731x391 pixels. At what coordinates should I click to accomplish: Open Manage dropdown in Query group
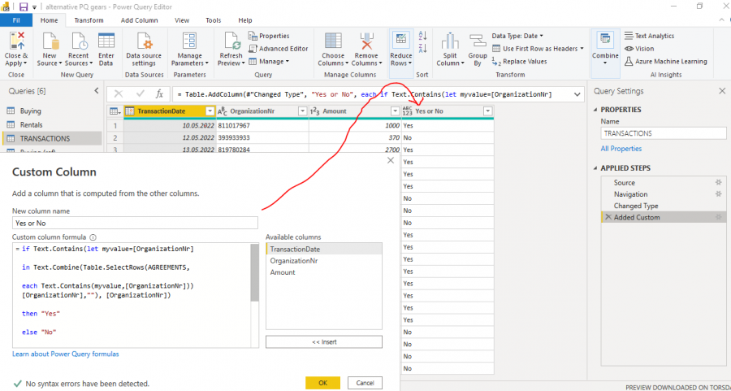pos(269,61)
